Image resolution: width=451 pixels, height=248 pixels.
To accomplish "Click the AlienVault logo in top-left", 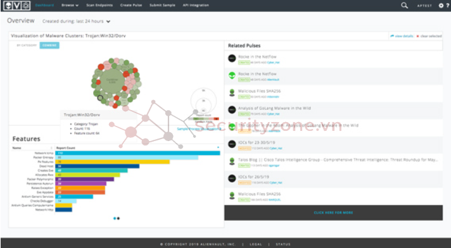I will pyautogui.click(x=17, y=6).
